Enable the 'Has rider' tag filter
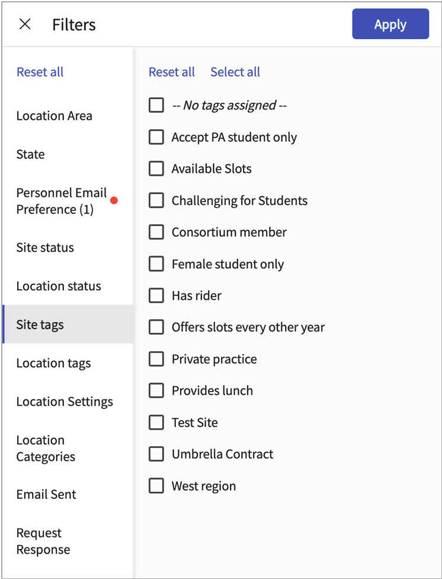Screen dimensions: 442x579 click(156, 295)
